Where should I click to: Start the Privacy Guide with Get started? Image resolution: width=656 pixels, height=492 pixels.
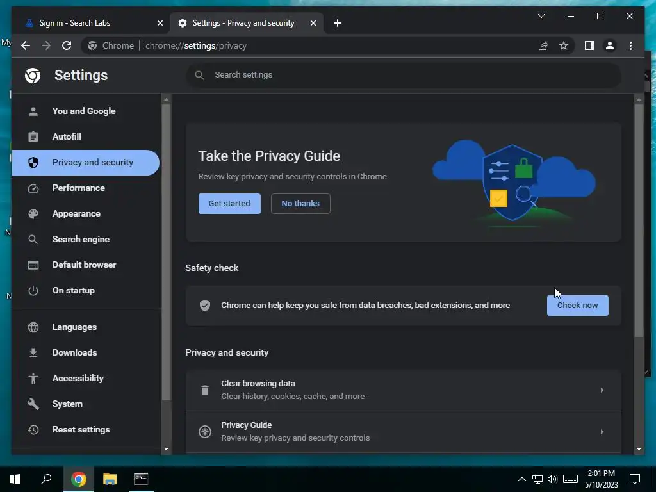tap(229, 203)
